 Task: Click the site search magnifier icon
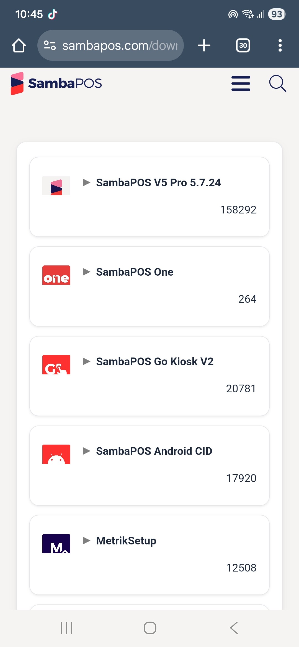tap(277, 84)
